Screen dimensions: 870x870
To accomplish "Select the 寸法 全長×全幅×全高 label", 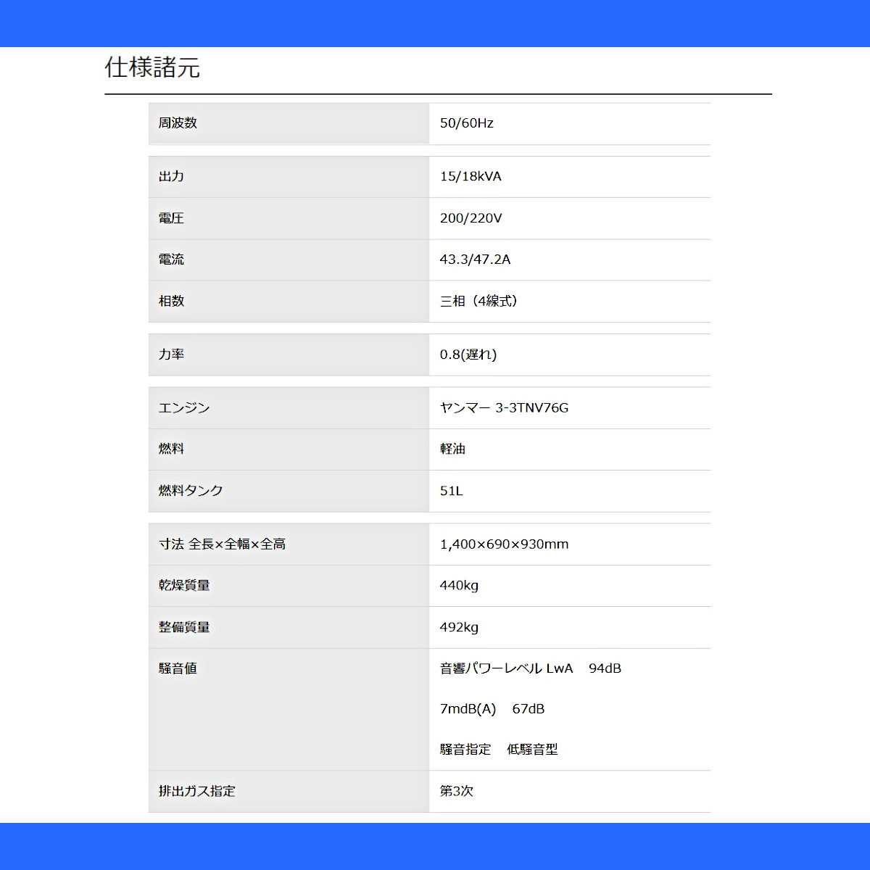I will click(222, 544).
